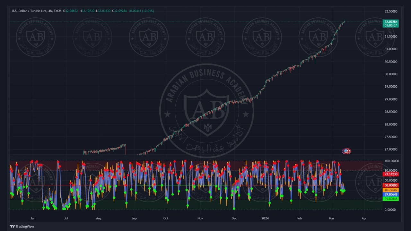The image size is (411, 231).
Task: Click the Oct time axis label
Action: (x=166, y=218)
